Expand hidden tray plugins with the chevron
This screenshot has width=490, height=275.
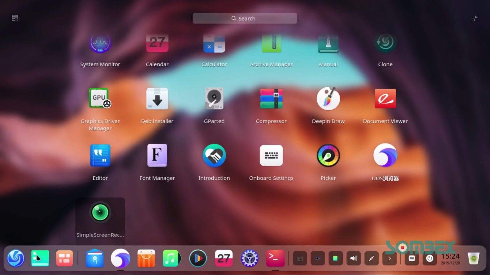[x=389, y=258]
